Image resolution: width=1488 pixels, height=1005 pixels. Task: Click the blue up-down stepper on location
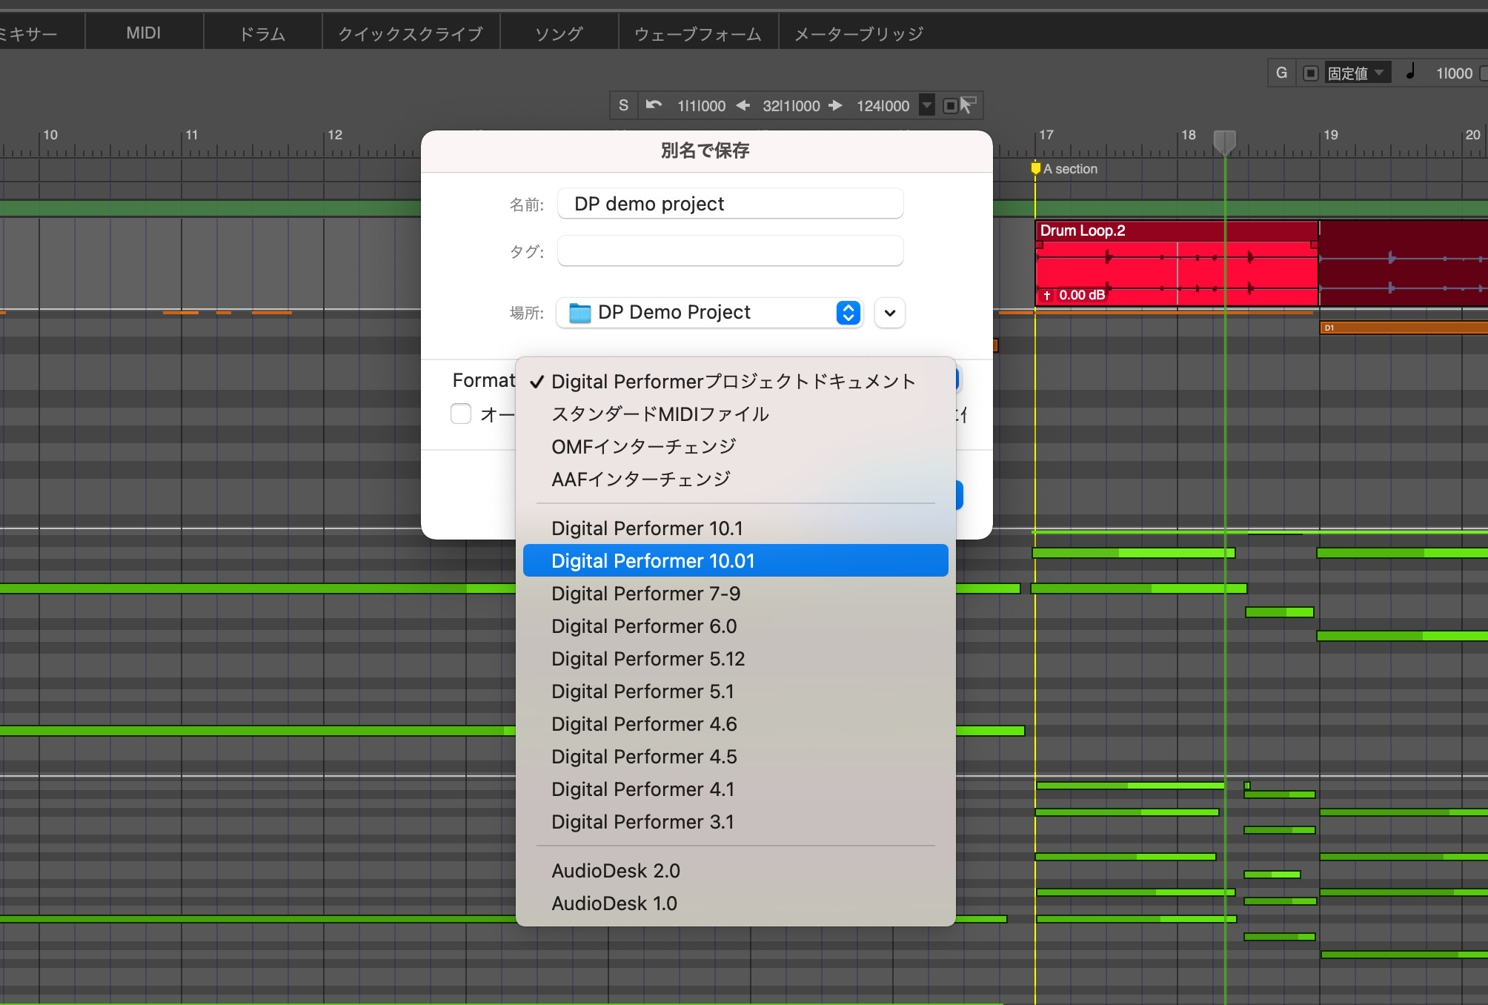pyautogui.click(x=848, y=313)
